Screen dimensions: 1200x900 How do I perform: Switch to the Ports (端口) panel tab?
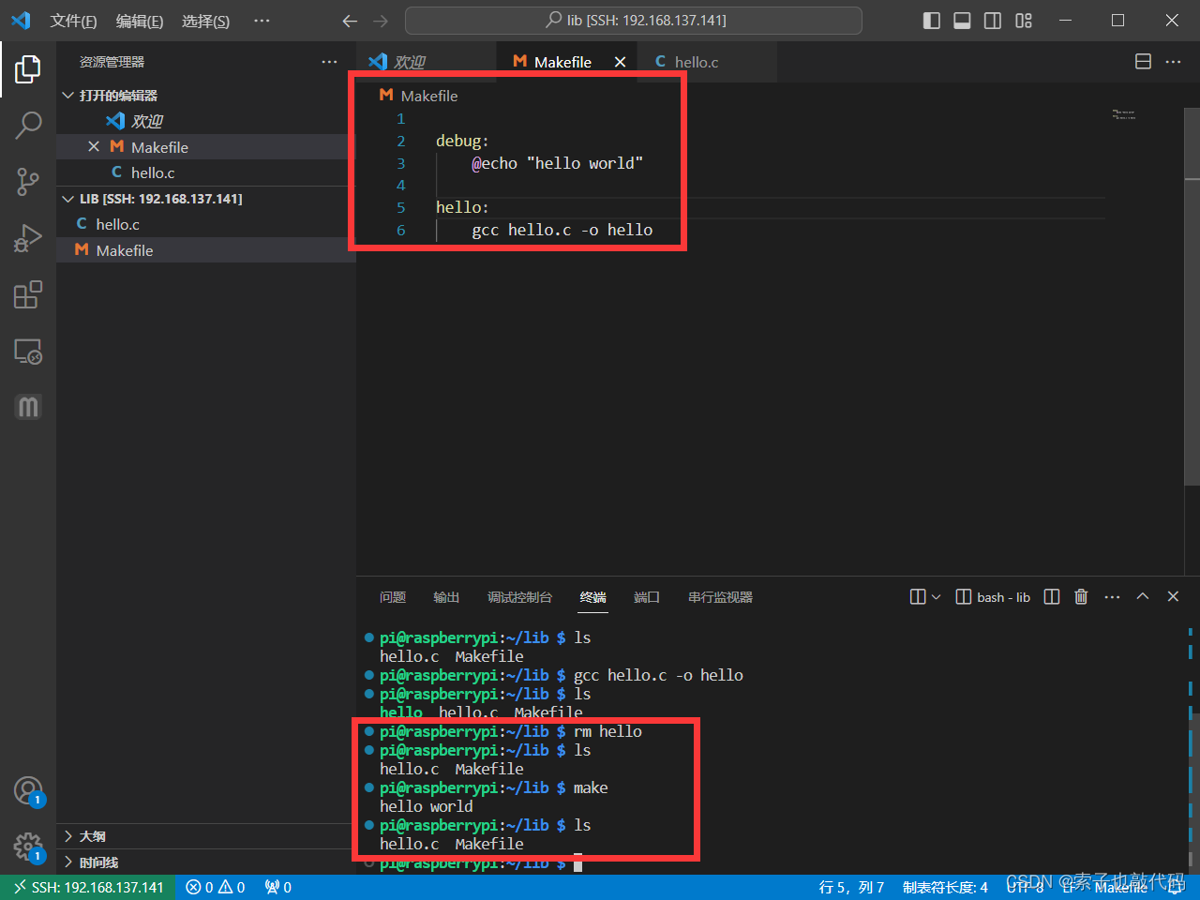[x=647, y=597]
